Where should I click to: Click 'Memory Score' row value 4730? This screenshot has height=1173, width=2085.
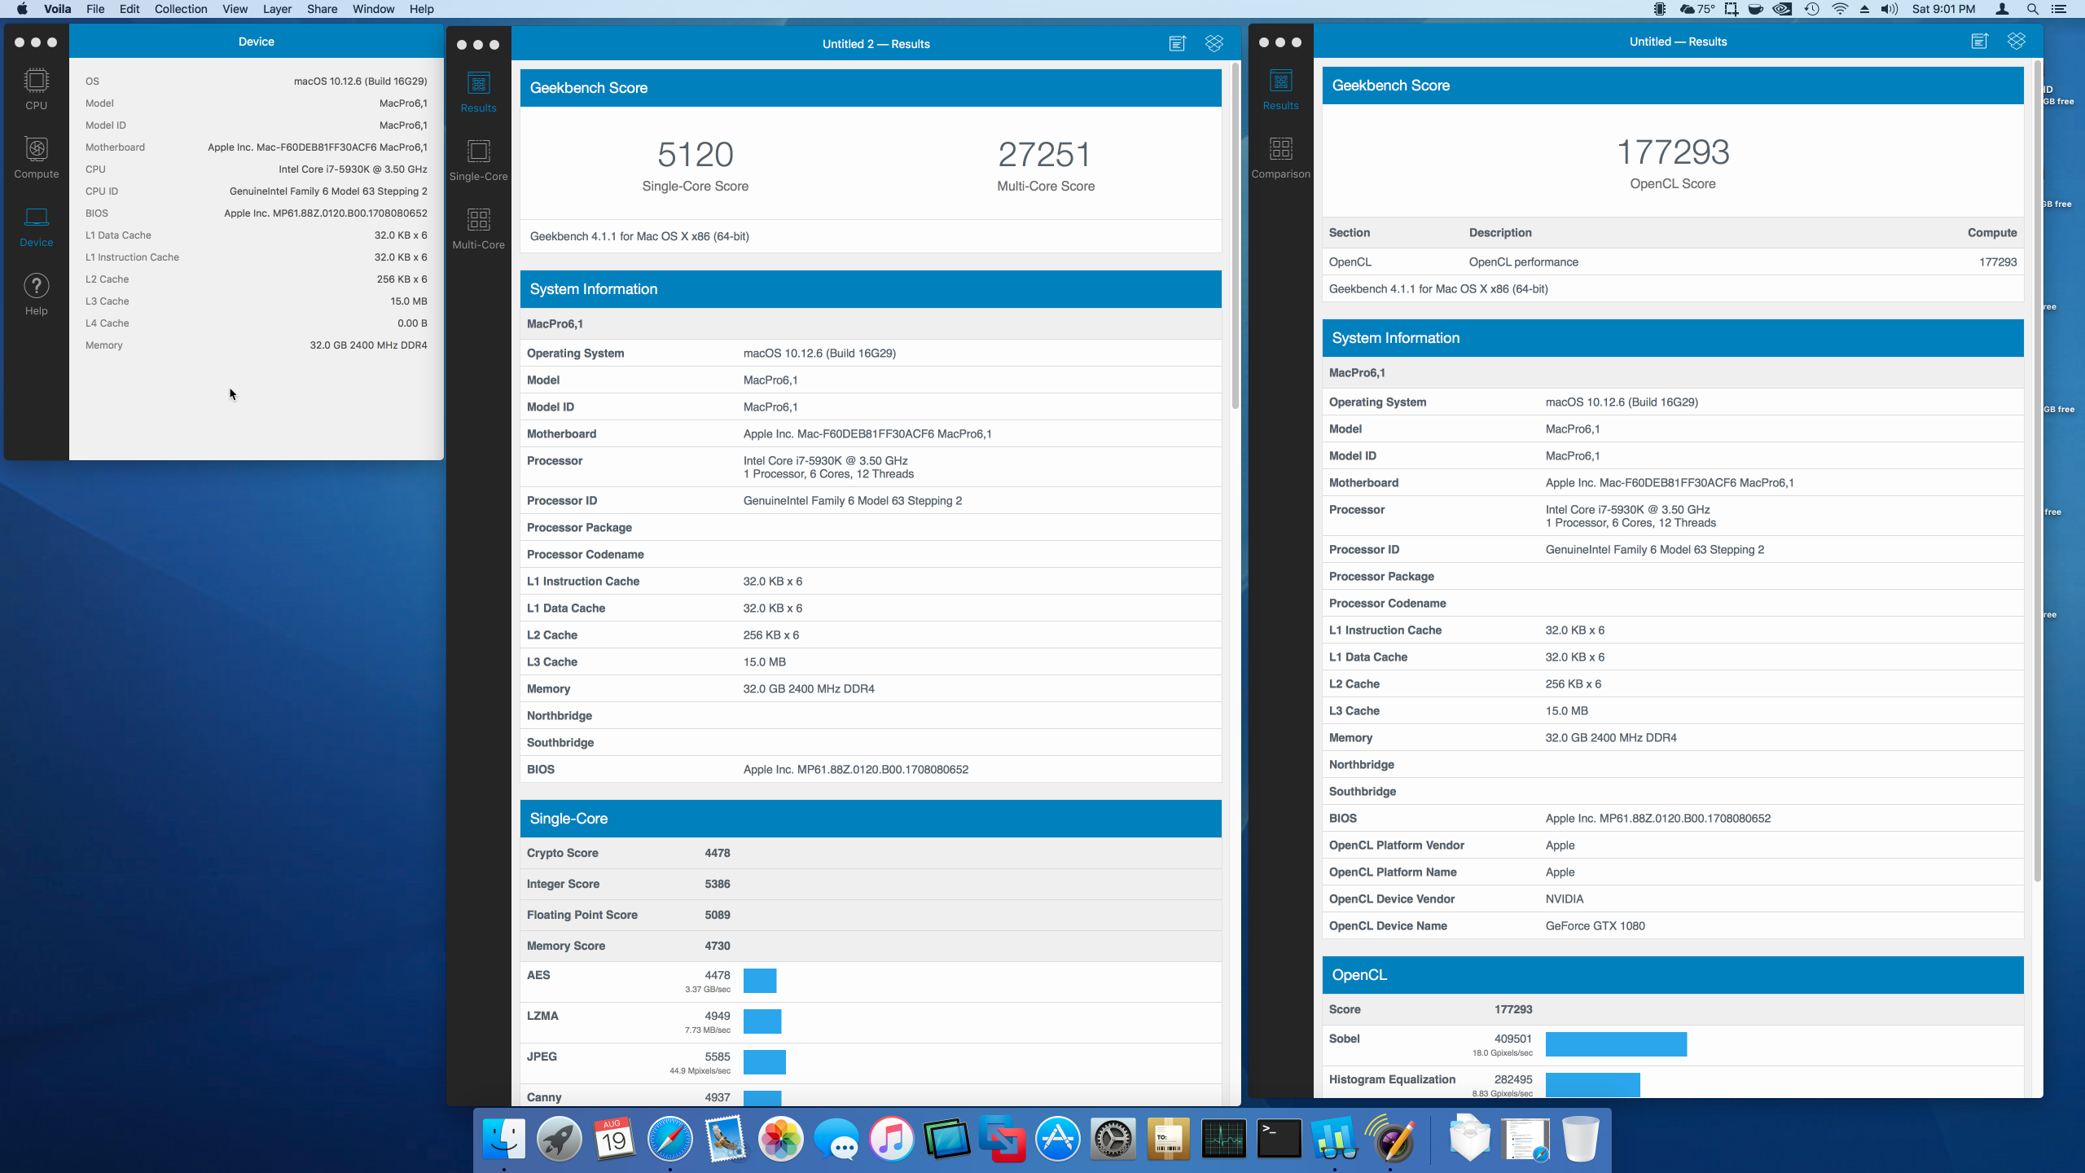point(717,947)
